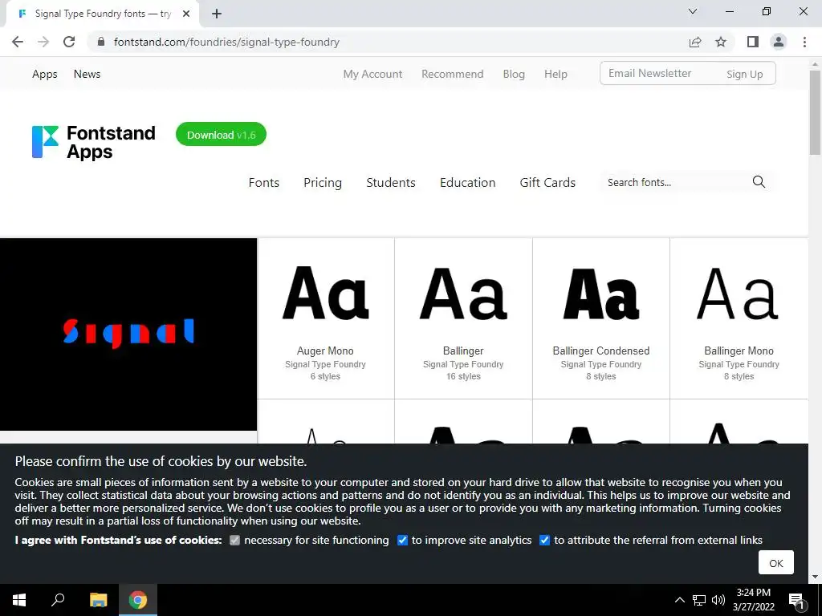822x616 pixels.
Task: Focus the Email Newsletter field
Action: coord(661,73)
